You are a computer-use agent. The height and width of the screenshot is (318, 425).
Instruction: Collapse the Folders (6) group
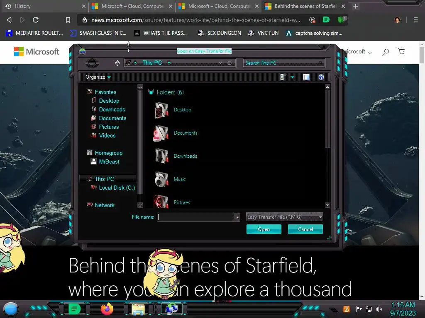[151, 92]
